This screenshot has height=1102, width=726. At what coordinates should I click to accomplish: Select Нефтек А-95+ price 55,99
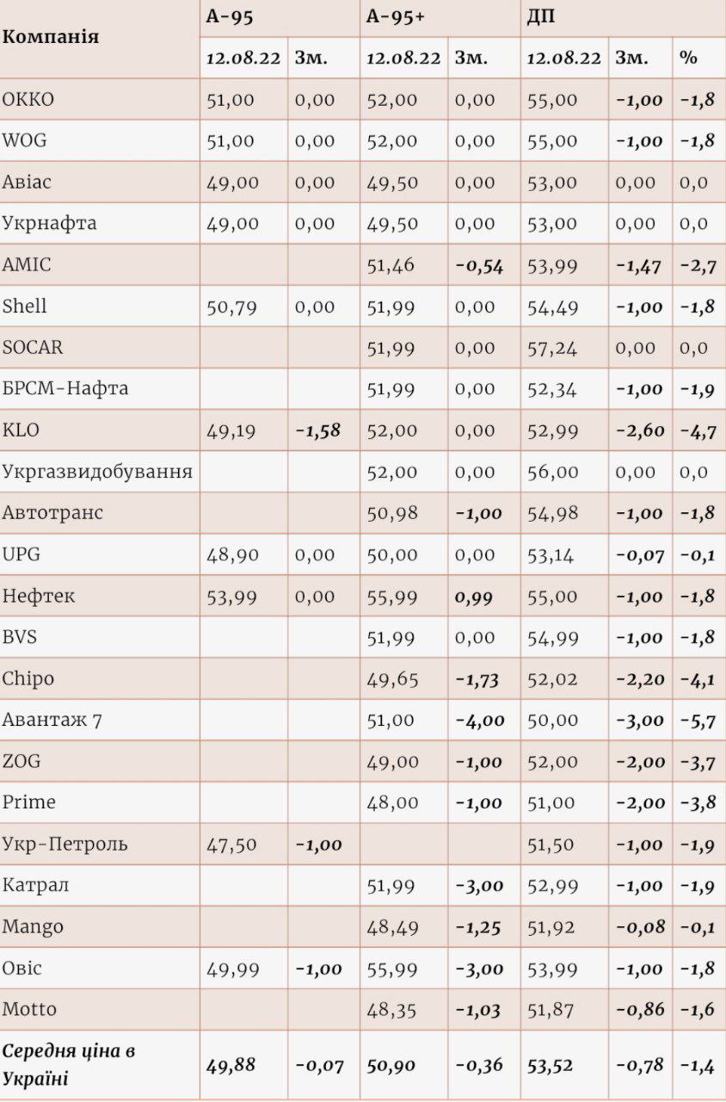coord(392,596)
